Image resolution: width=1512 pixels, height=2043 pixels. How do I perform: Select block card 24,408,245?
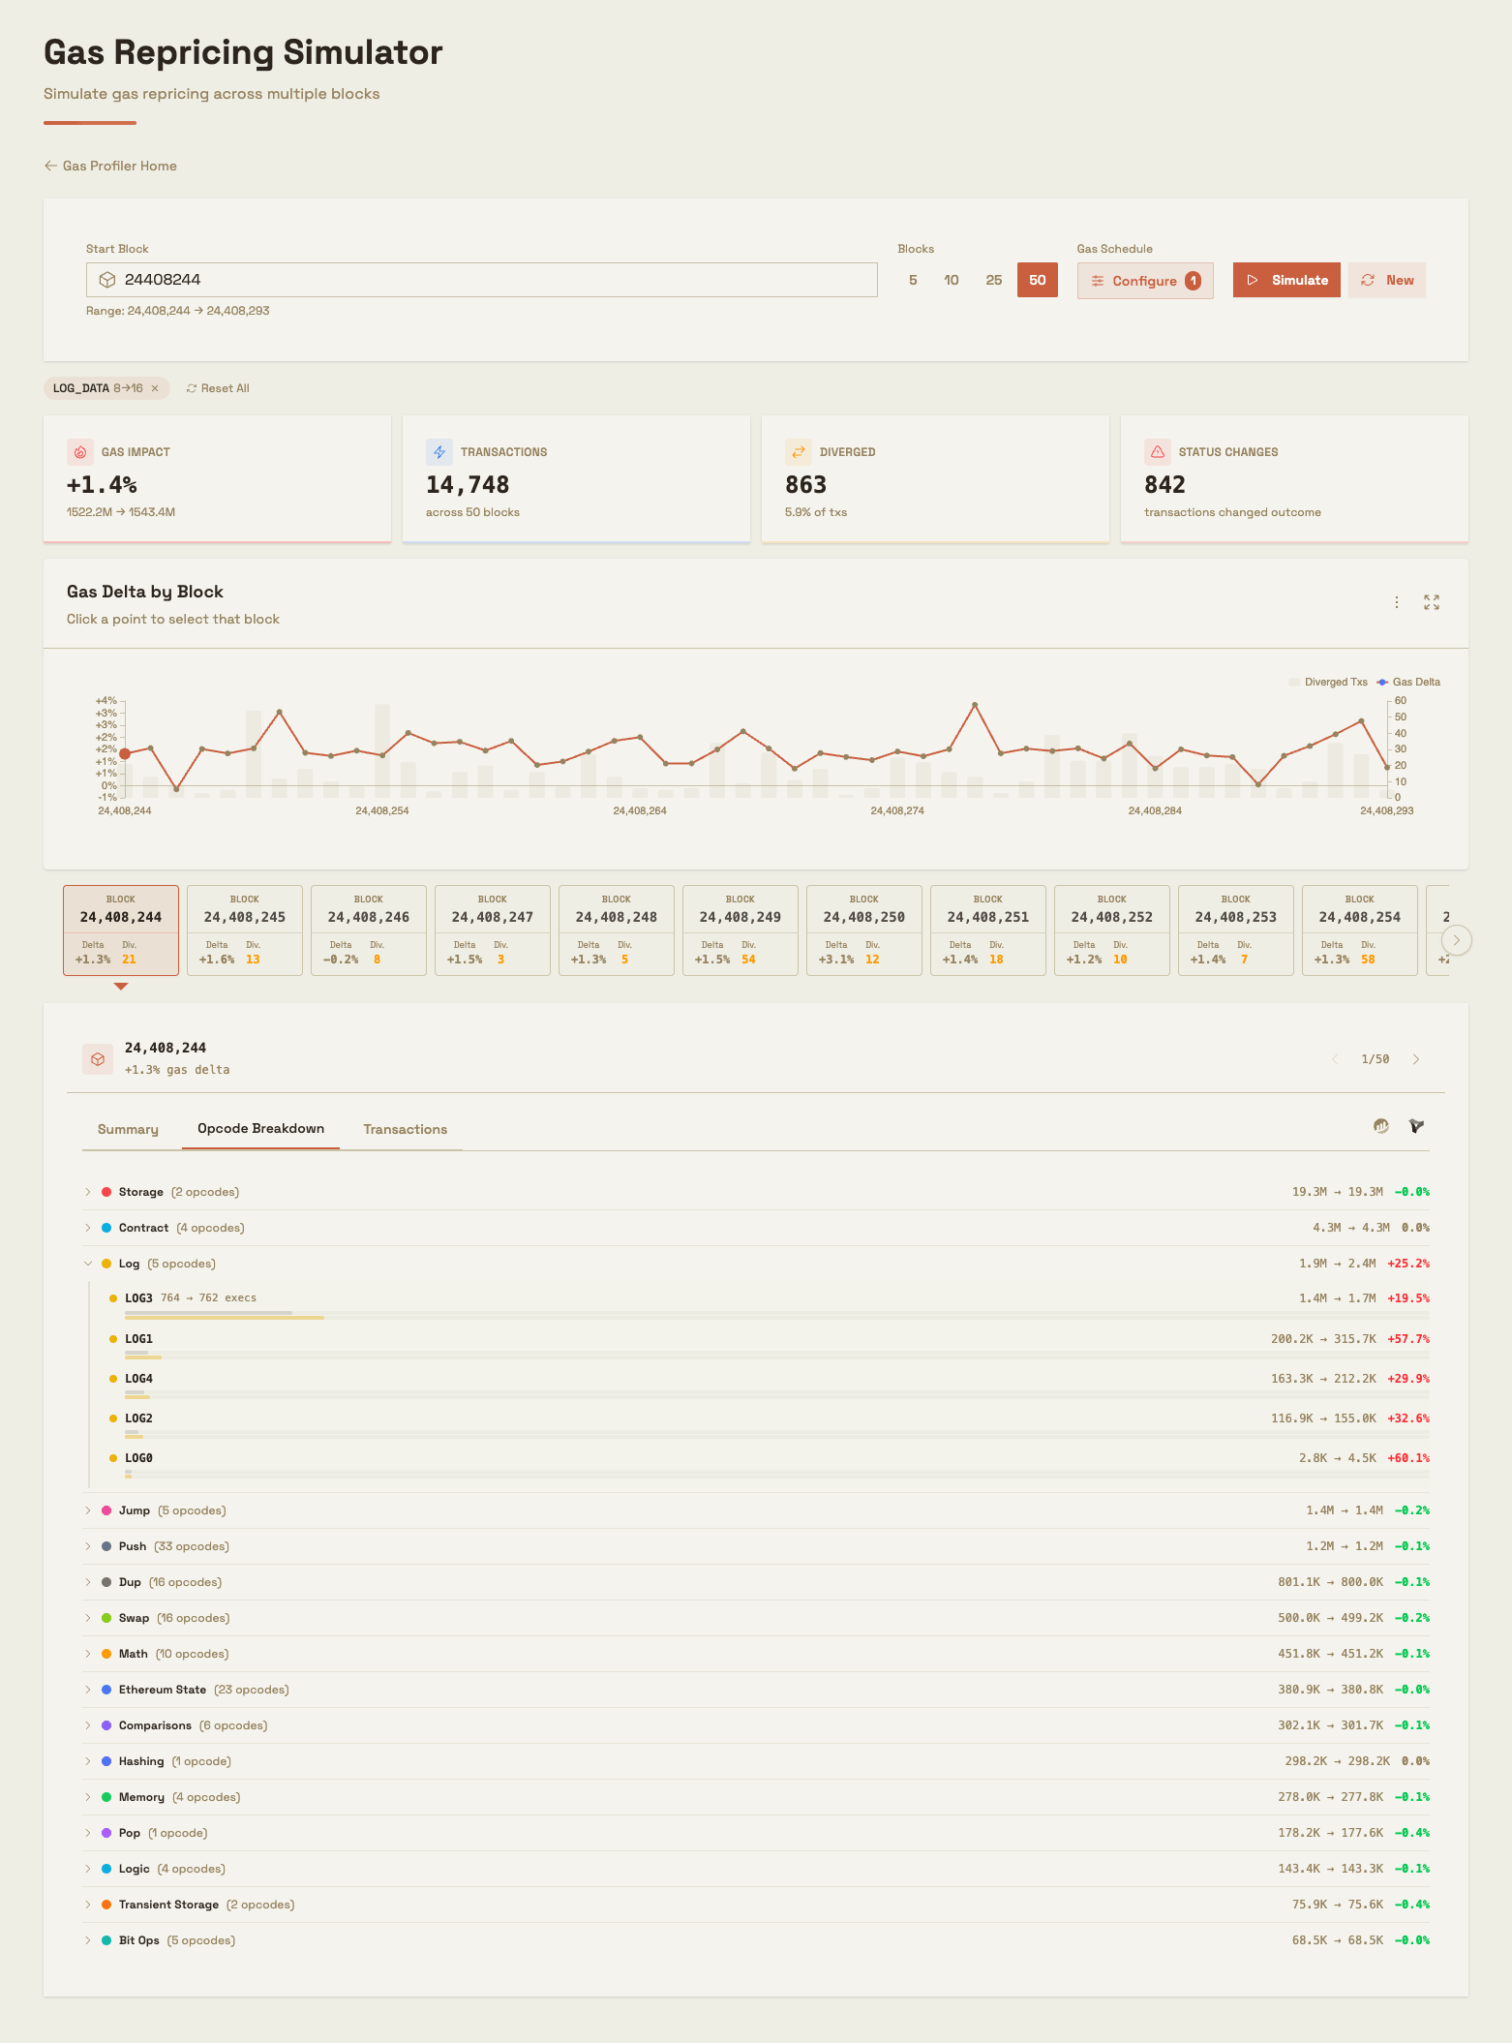point(245,930)
